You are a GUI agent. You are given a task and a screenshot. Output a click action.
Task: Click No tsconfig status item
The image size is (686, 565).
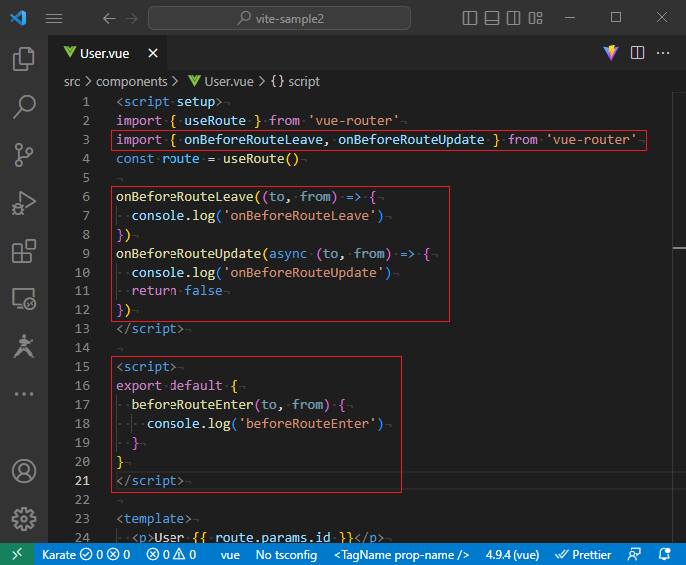tap(286, 555)
